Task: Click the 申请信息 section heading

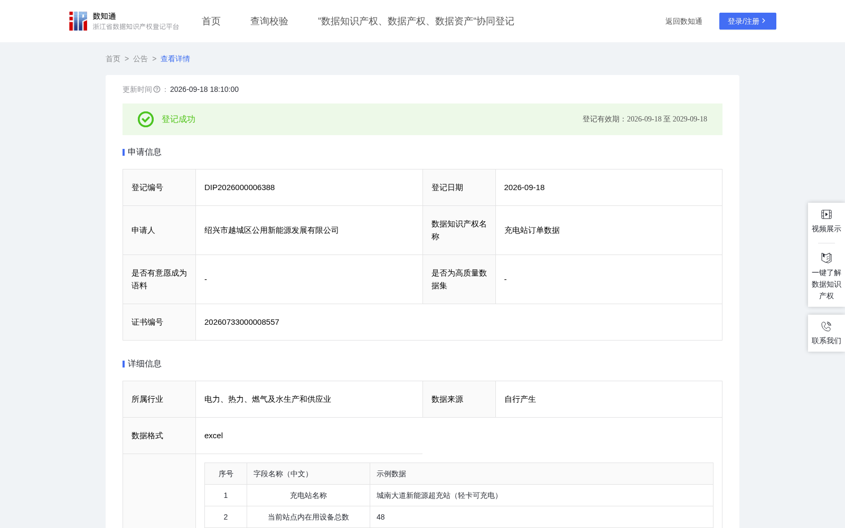Action: click(145, 152)
